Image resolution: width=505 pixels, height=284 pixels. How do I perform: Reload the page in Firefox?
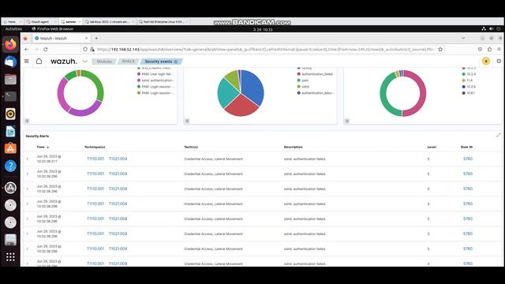tap(46, 49)
